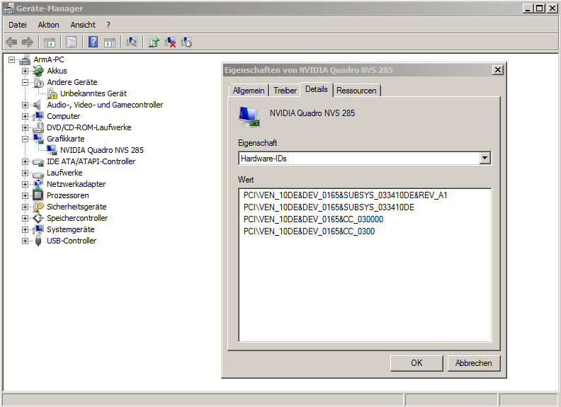Open the Eigenschaft Hardware-IDs dropdown
561x407 pixels.
coord(484,158)
